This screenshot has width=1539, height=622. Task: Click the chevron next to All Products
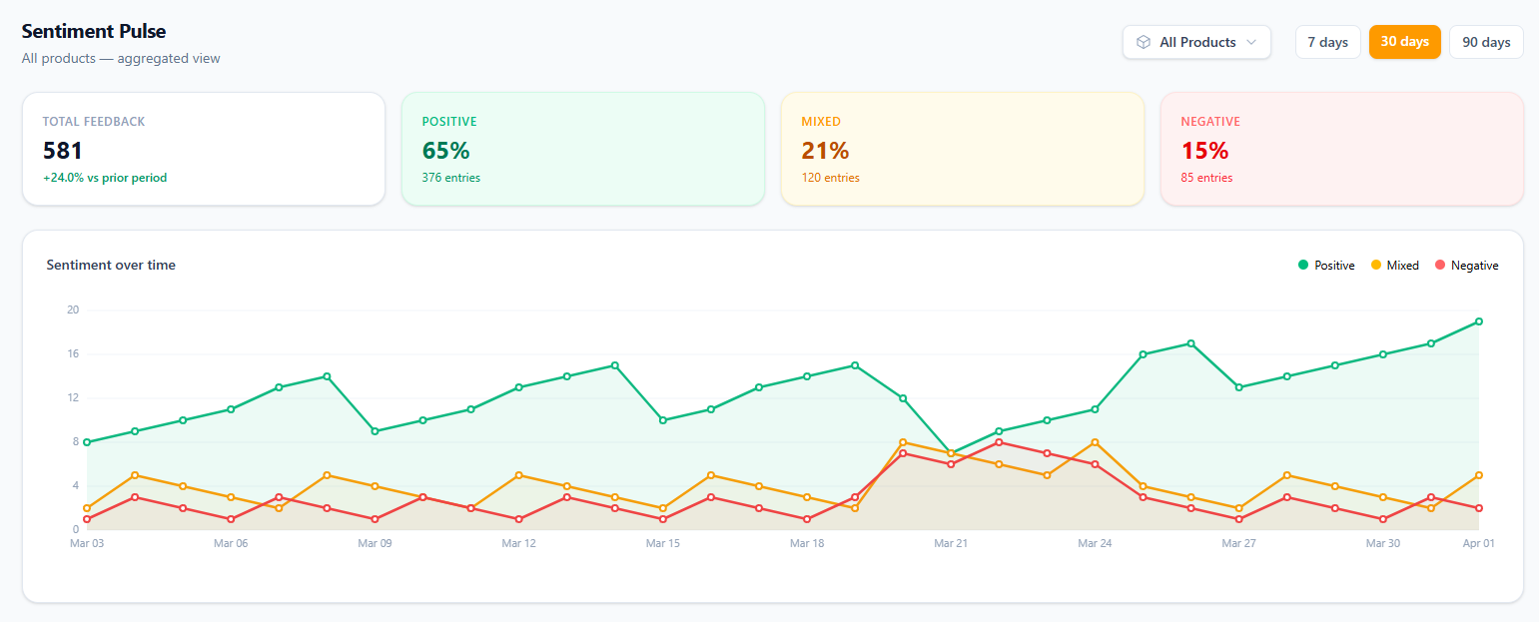[x=1252, y=42]
